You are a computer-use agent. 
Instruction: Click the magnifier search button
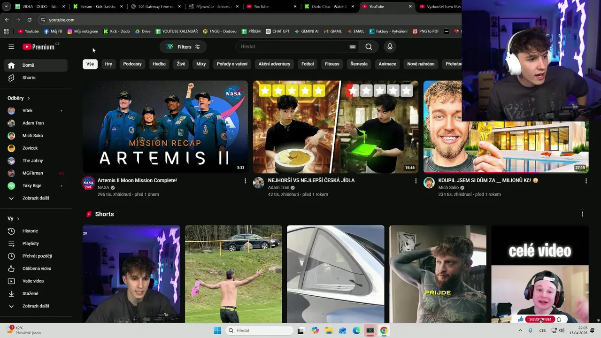tap(369, 46)
